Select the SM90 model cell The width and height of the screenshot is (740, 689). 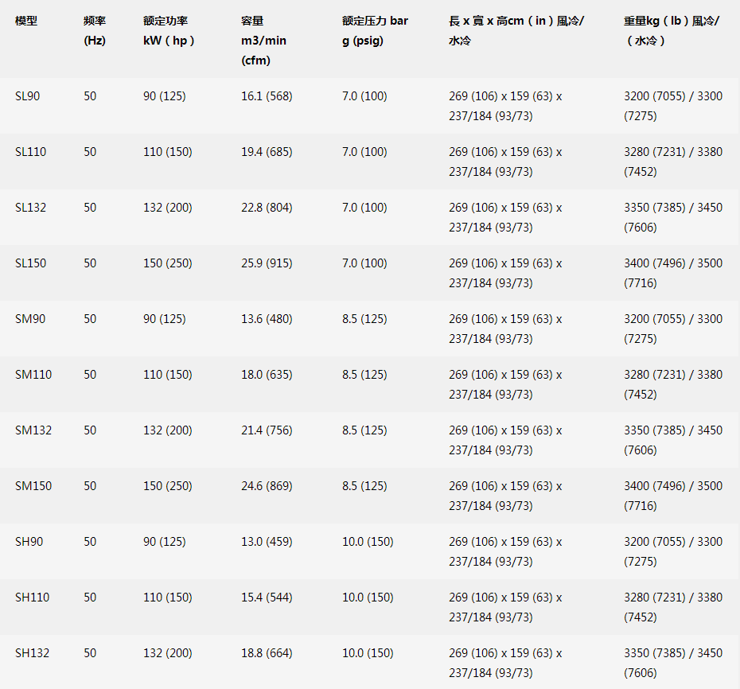(30, 319)
